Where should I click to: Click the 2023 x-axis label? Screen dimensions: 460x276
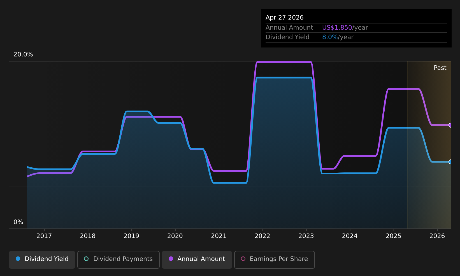click(306, 236)
